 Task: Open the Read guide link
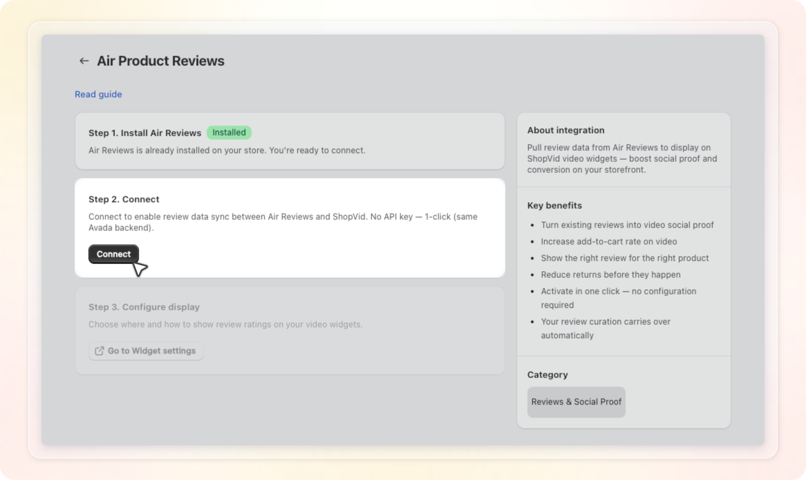[98, 94]
